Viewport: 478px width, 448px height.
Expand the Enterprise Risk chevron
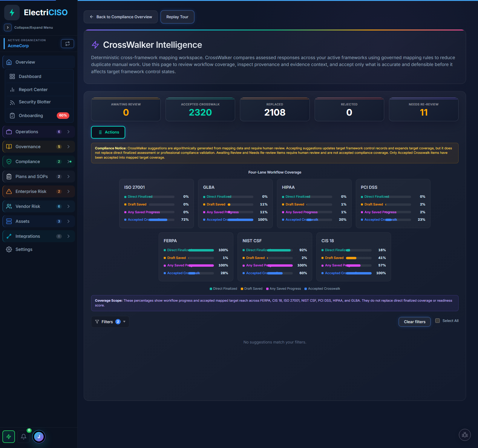68,191
